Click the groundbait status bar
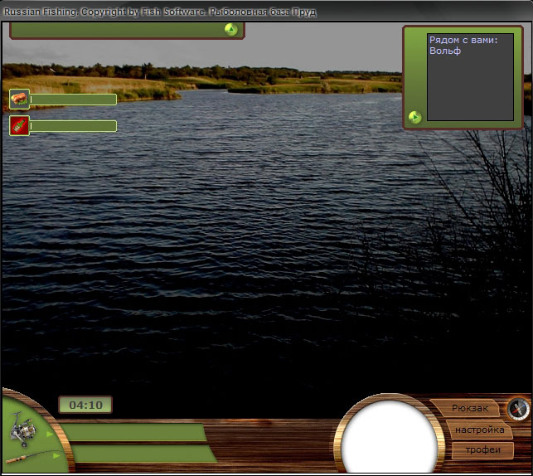Viewport: 533px width, 476px height. 73,126
